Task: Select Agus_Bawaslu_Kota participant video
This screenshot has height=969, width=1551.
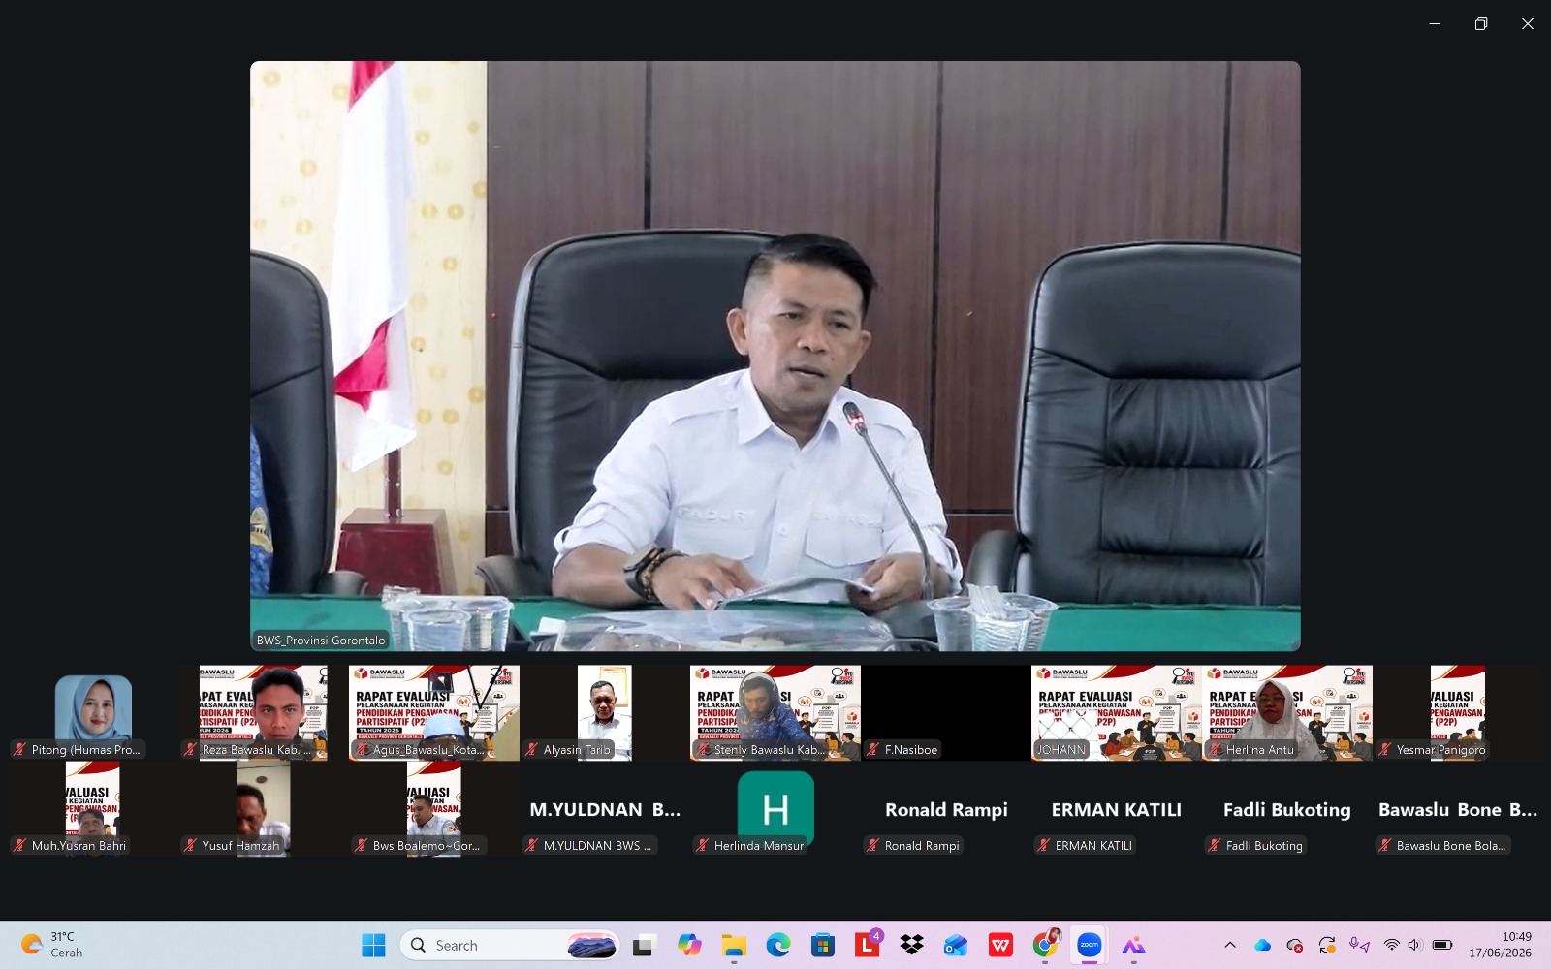Action: tap(434, 712)
